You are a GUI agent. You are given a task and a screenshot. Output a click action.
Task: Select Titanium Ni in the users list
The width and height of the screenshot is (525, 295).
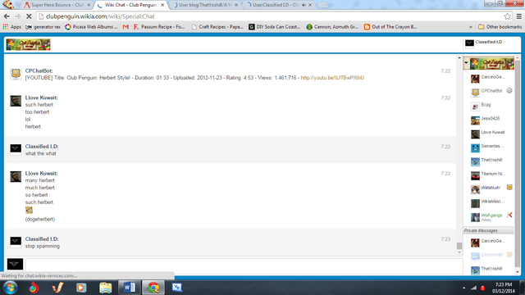(x=488, y=175)
